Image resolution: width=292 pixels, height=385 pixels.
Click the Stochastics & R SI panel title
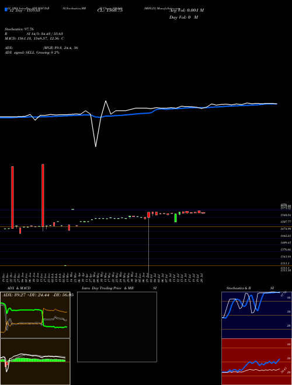(250, 288)
